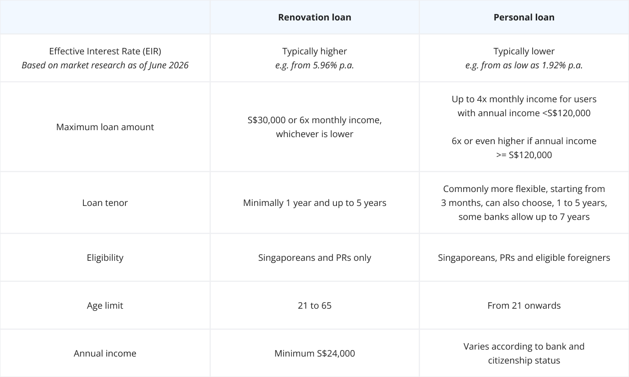
Task: Click the Personal loan column header
Action: pos(524,17)
